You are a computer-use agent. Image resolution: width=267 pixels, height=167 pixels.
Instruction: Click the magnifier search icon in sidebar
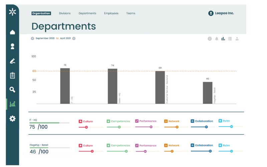click(12, 90)
